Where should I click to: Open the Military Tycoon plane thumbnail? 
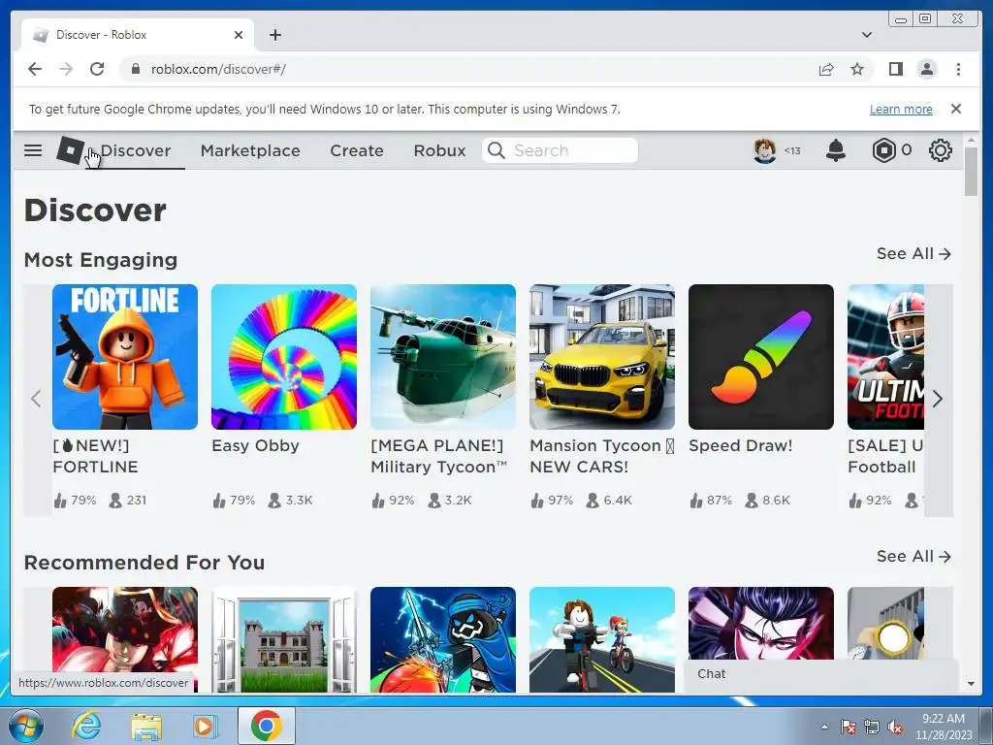(442, 357)
